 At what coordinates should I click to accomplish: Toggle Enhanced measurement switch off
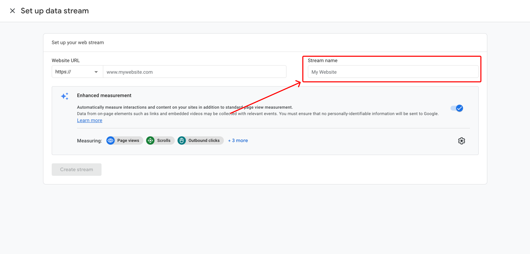[457, 108]
